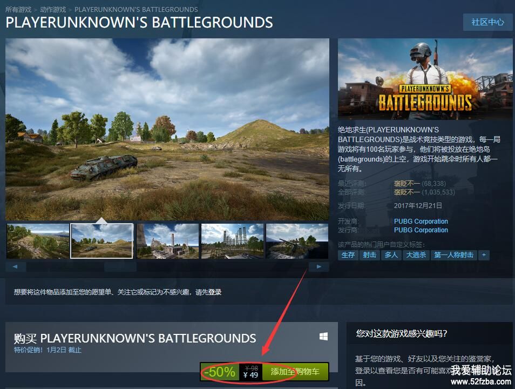
Task: Open the PLAYERUNKNOWN'S BATTLEGROUNDS breadcrumb link
Action: (x=136, y=10)
